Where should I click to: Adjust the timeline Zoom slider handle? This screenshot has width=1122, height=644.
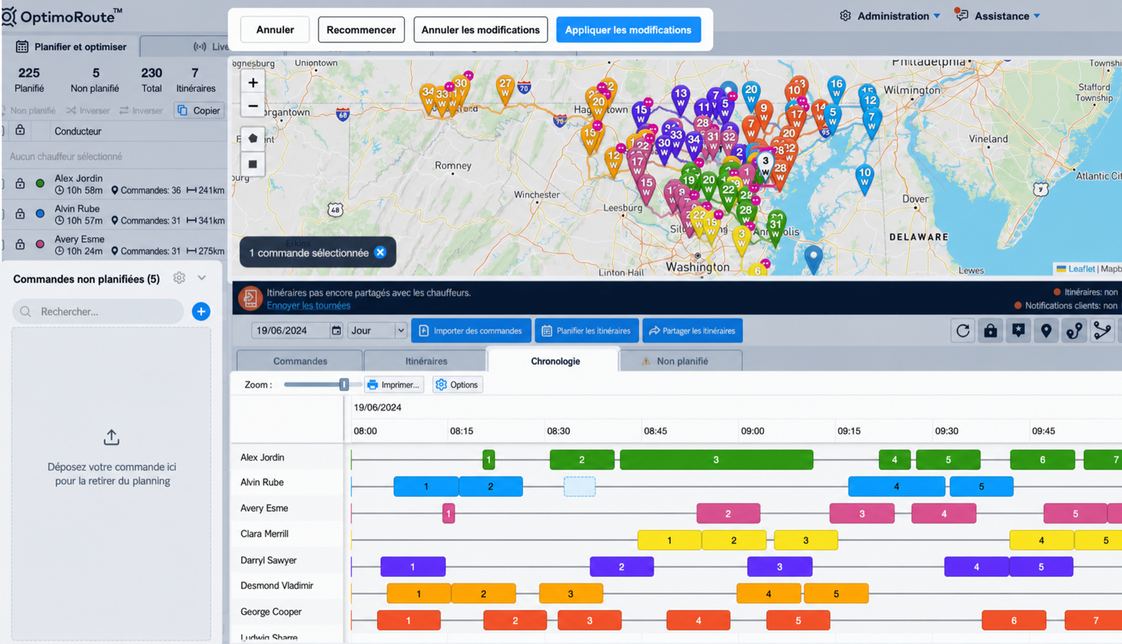[x=344, y=384]
